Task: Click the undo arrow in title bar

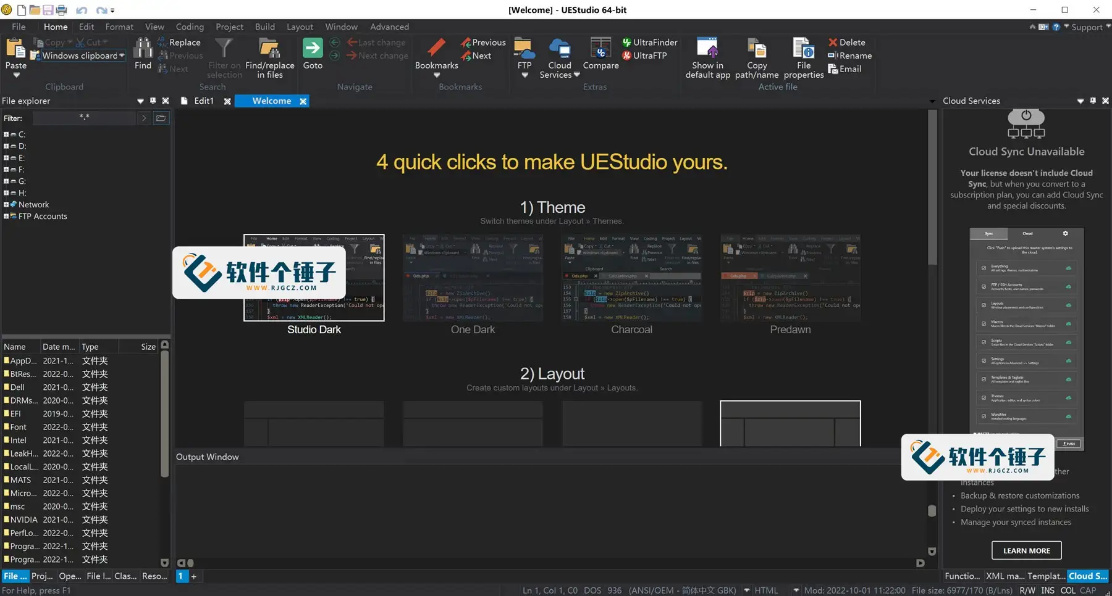Action: pos(81,10)
